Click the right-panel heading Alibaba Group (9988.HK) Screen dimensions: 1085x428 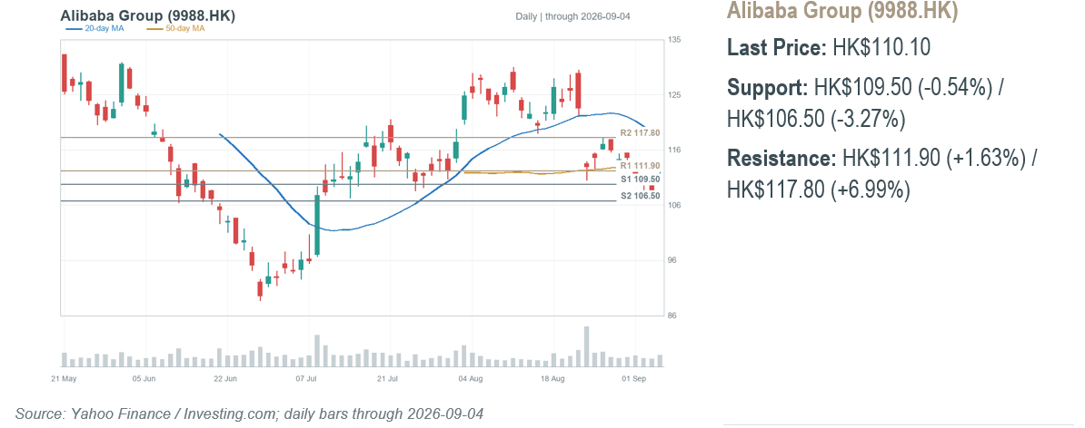[841, 11]
